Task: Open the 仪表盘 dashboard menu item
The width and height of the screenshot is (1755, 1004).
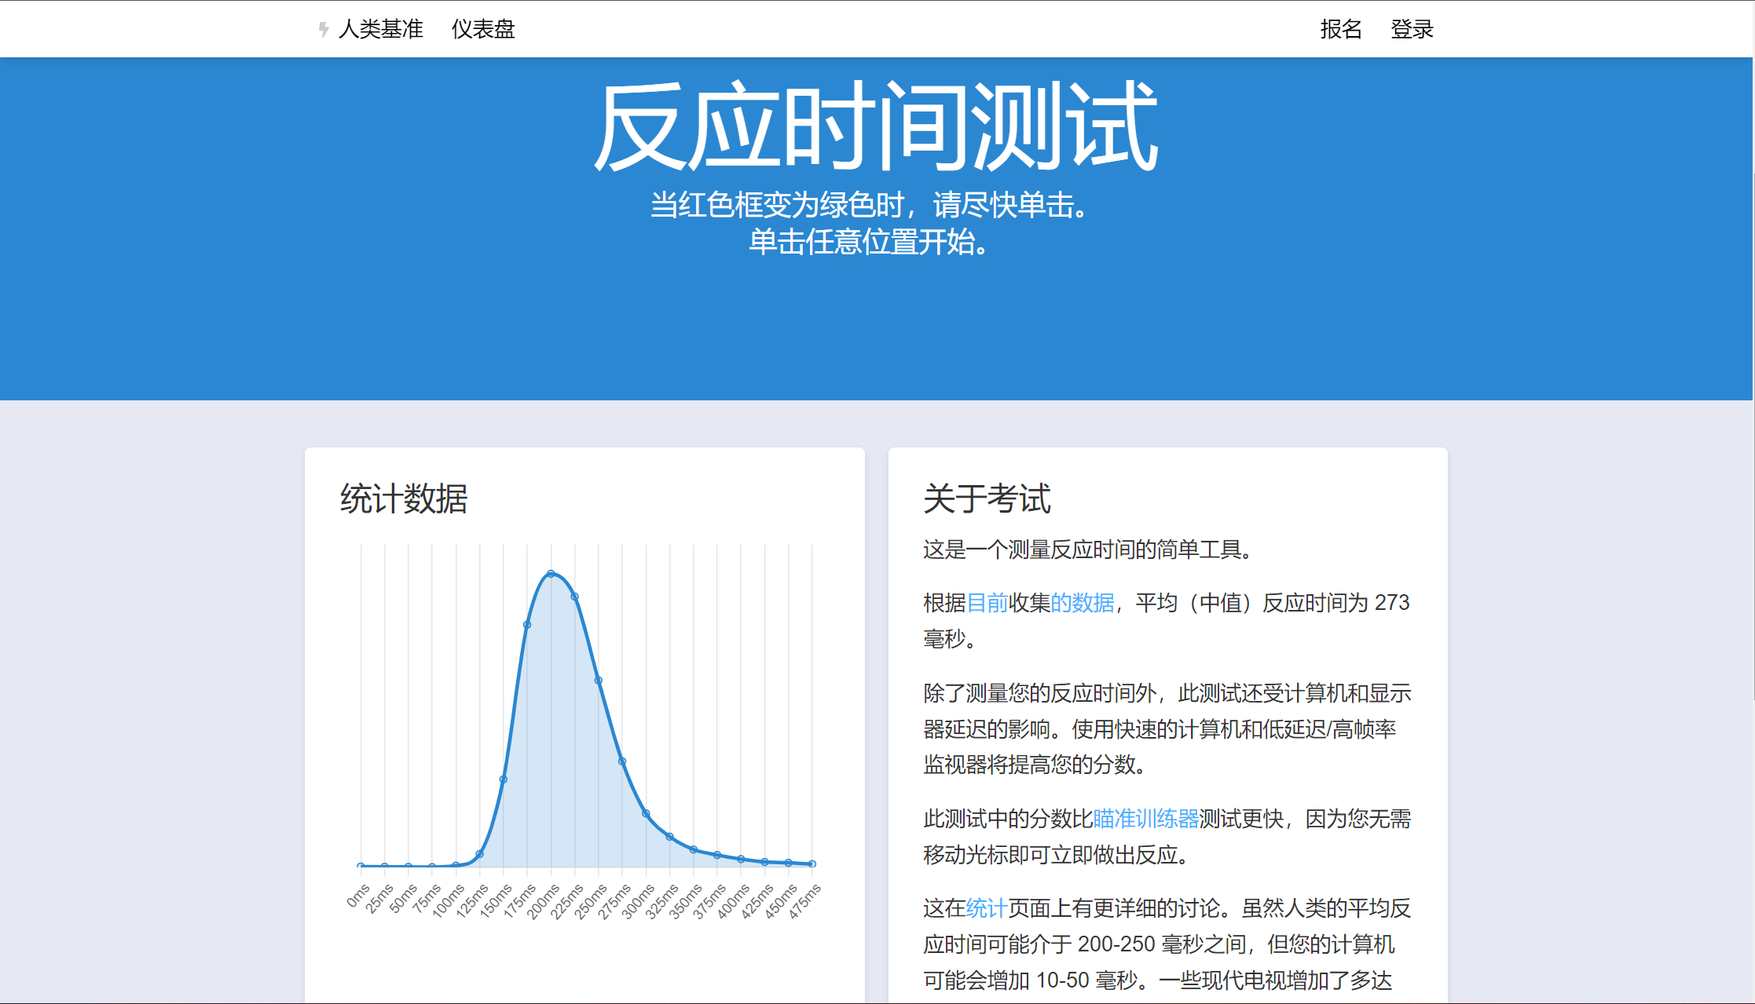Action: coord(484,29)
